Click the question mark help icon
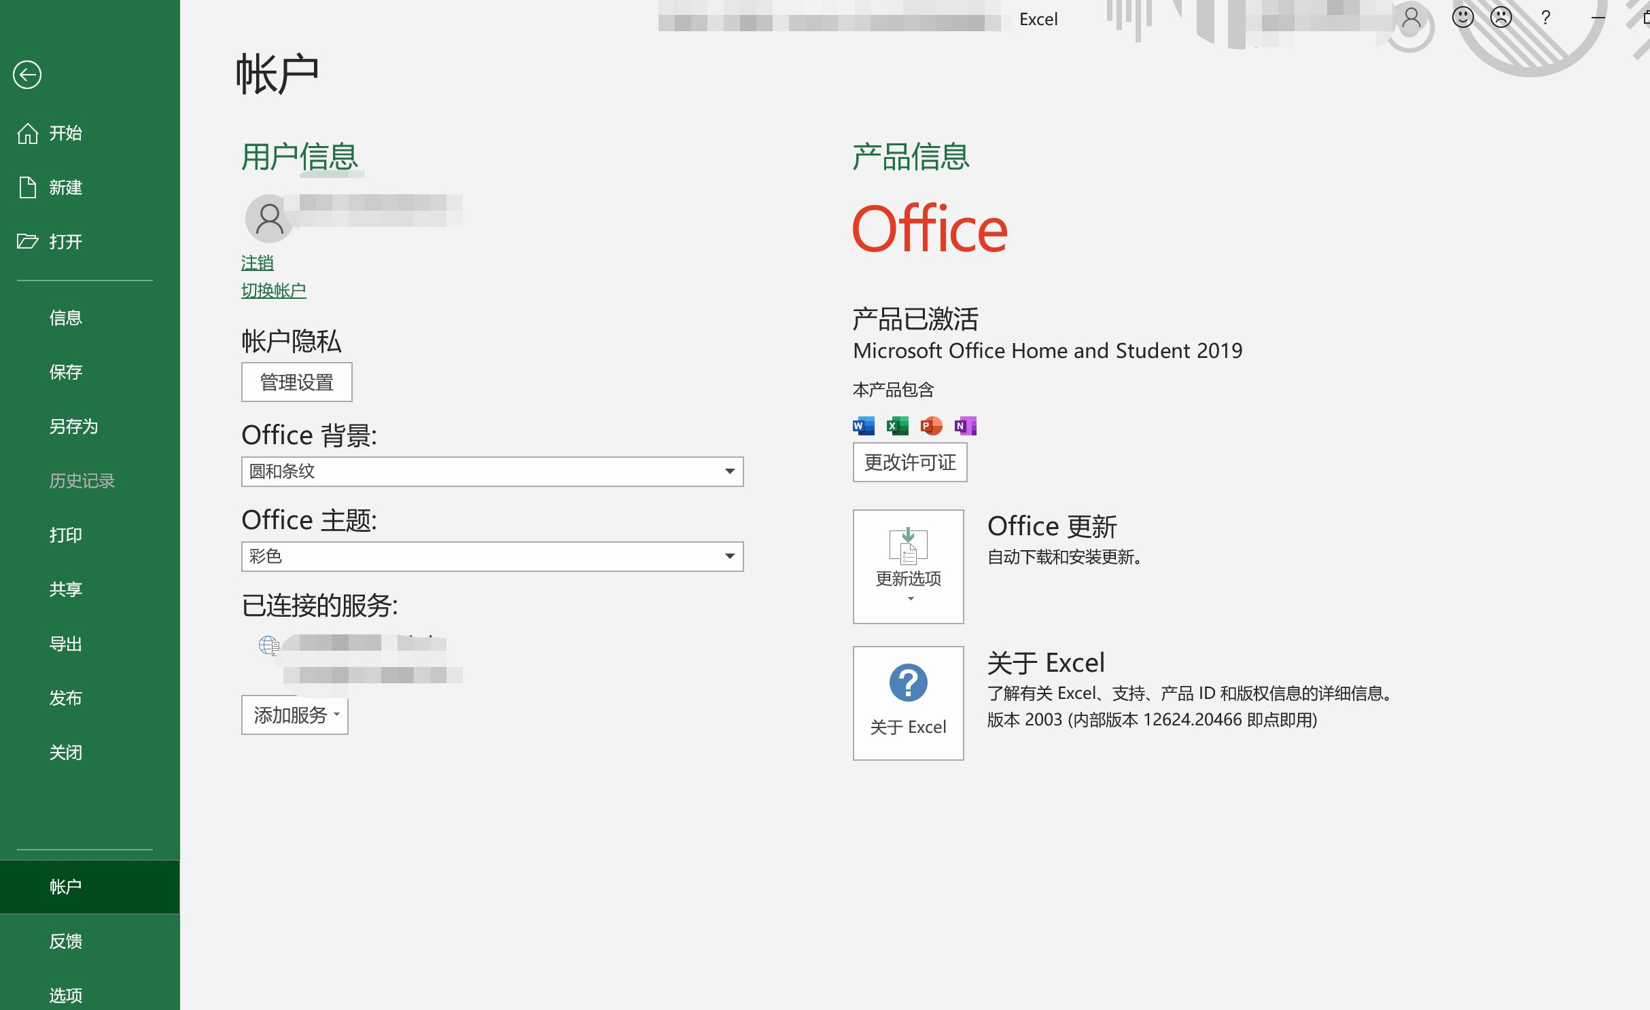Screen dimensions: 1650x1010 coord(1545,18)
